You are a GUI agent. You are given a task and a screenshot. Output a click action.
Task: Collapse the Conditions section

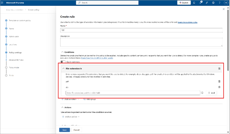[x=62, y=52]
